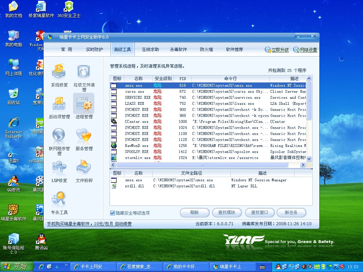Open 瑞星杀毒软件 desktop icon
The height and width of the screenshot is (272, 363).
(14, 213)
